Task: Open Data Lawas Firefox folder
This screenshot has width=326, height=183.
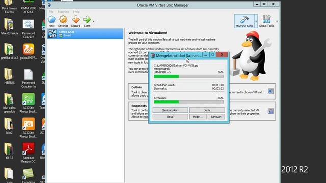Action: pos(9,7)
